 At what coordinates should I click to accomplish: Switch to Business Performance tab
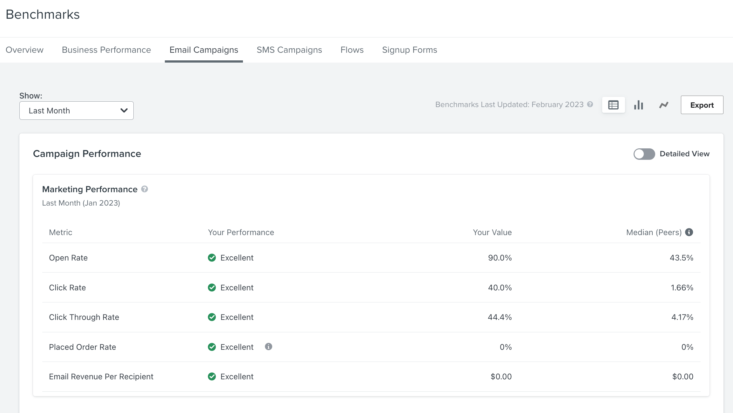point(106,50)
